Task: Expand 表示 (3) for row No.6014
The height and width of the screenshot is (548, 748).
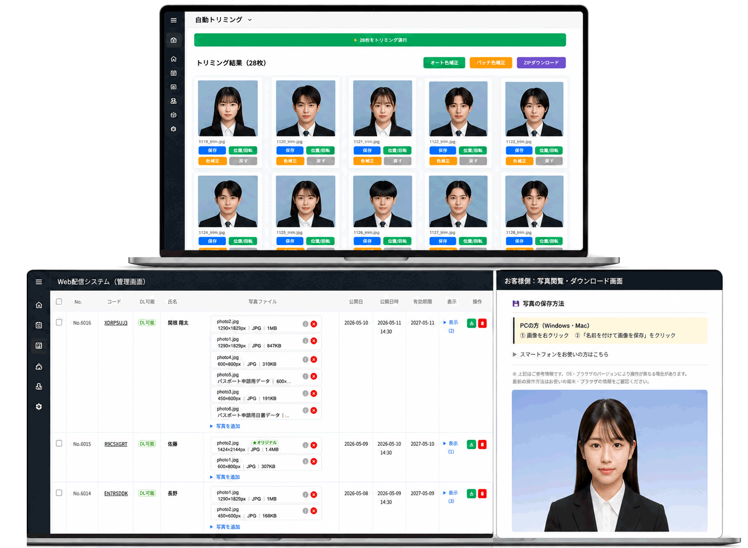Action: click(x=451, y=497)
